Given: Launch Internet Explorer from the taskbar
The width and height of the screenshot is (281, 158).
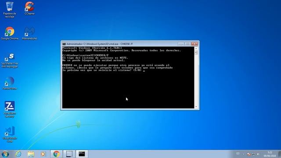Looking at the screenshot, I should [x=18, y=154].
